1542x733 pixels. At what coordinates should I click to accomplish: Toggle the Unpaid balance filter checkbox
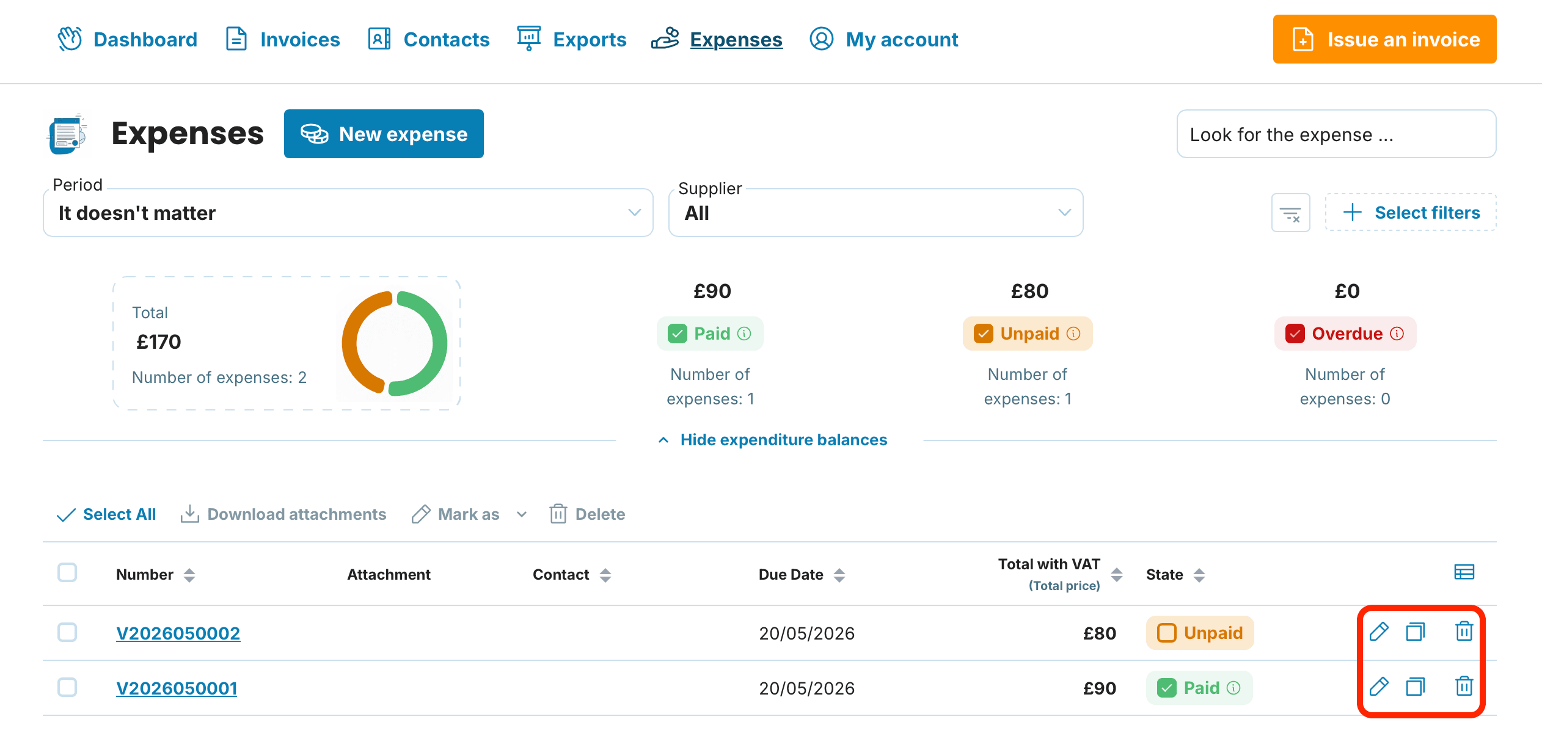[984, 334]
